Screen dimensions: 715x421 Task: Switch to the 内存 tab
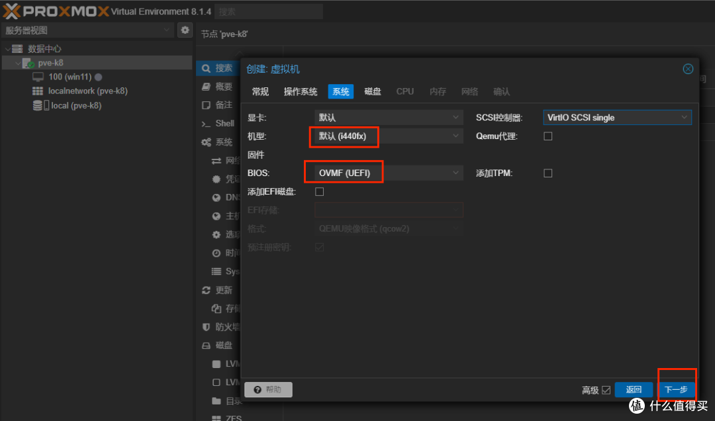click(x=438, y=92)
